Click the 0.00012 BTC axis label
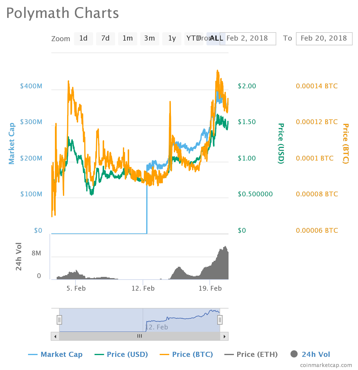358x370 pixels. pos(317,122)
